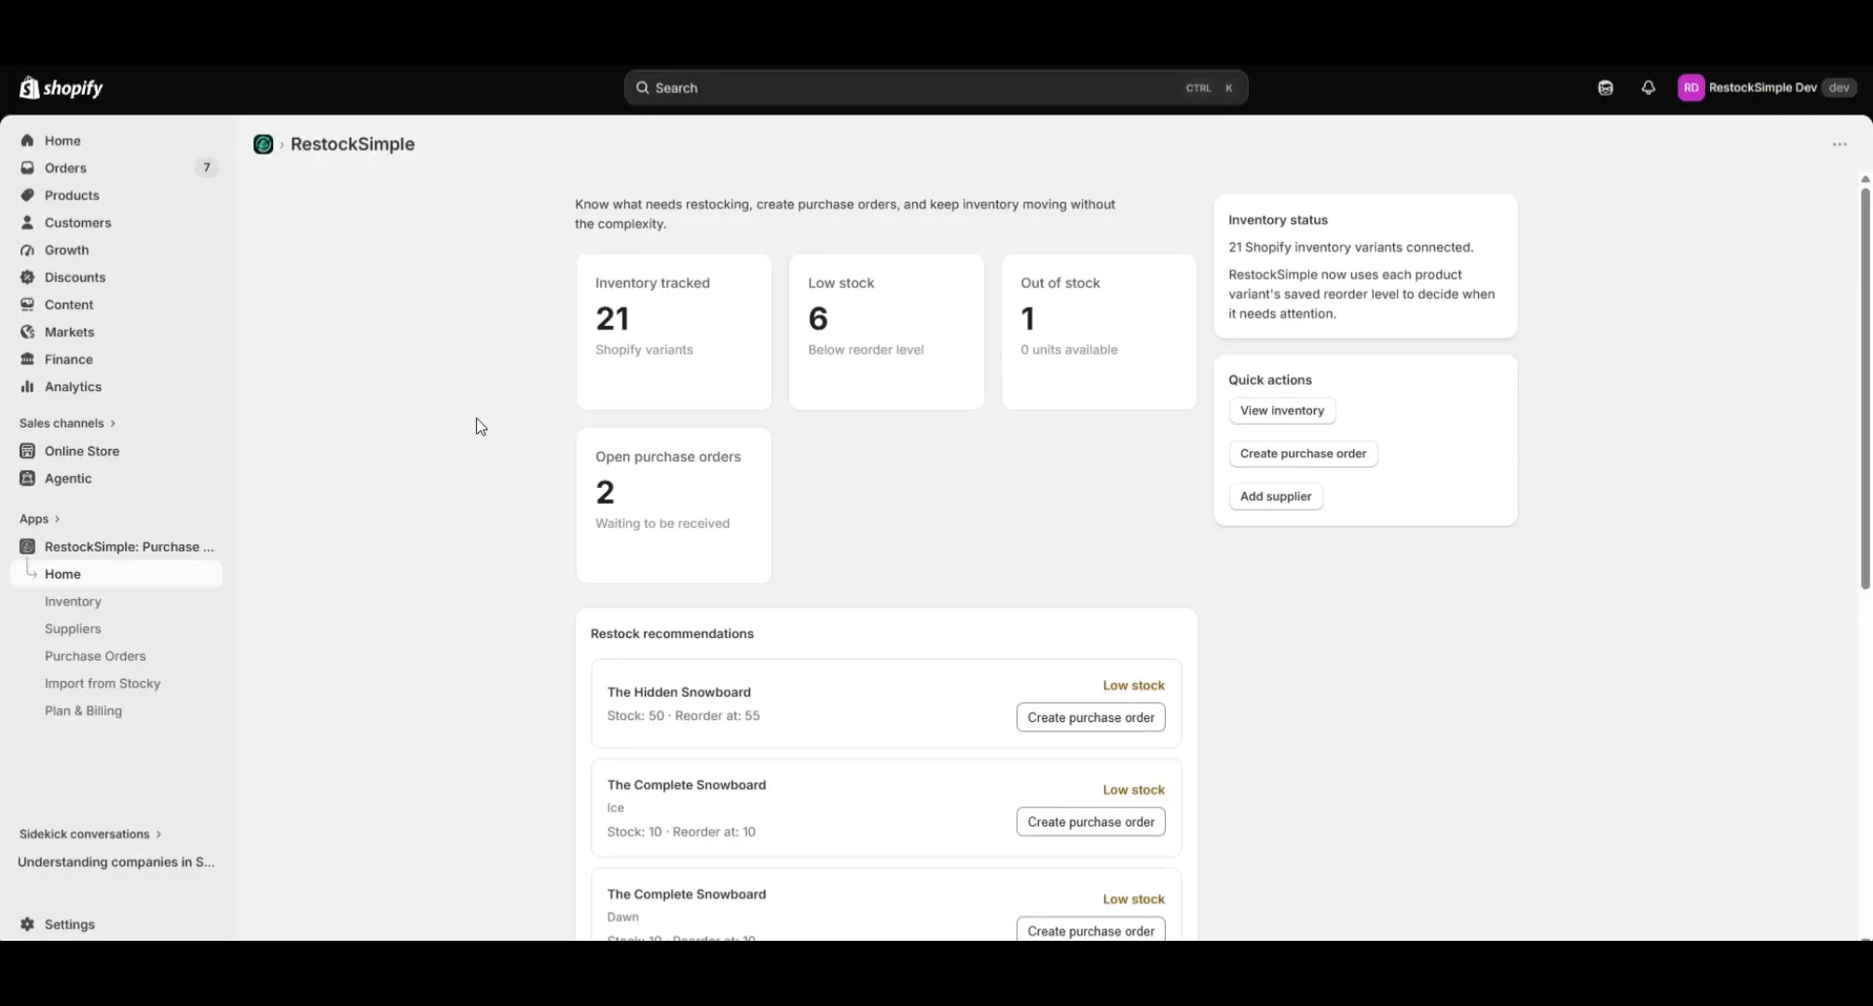Image resolution: width=1873 pixels, height=1006 pixels.
Task: Open notifications bell
Action: tap(1648, 88)
